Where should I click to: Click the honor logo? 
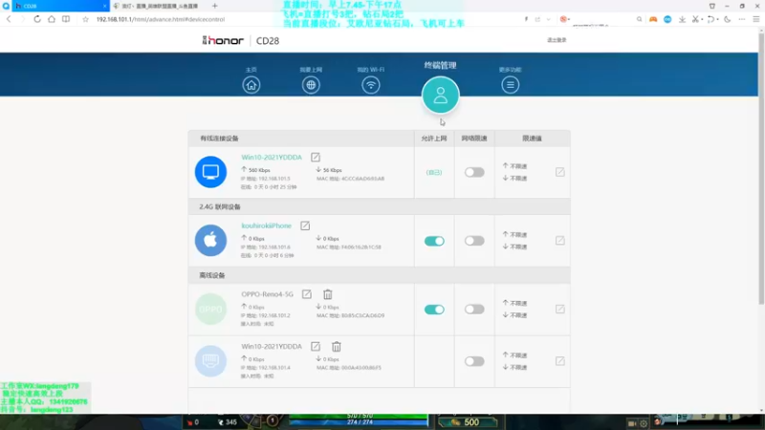point(223,40)
